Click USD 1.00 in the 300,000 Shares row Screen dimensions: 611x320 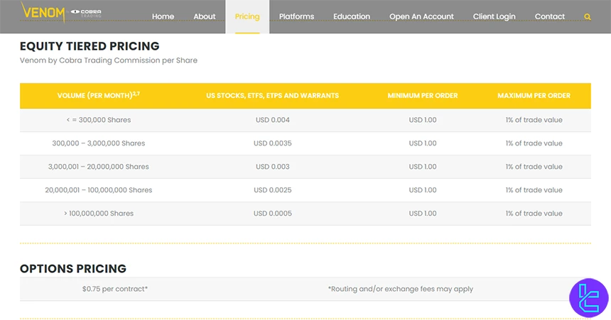pyautogui.click(x=423, y=120)
